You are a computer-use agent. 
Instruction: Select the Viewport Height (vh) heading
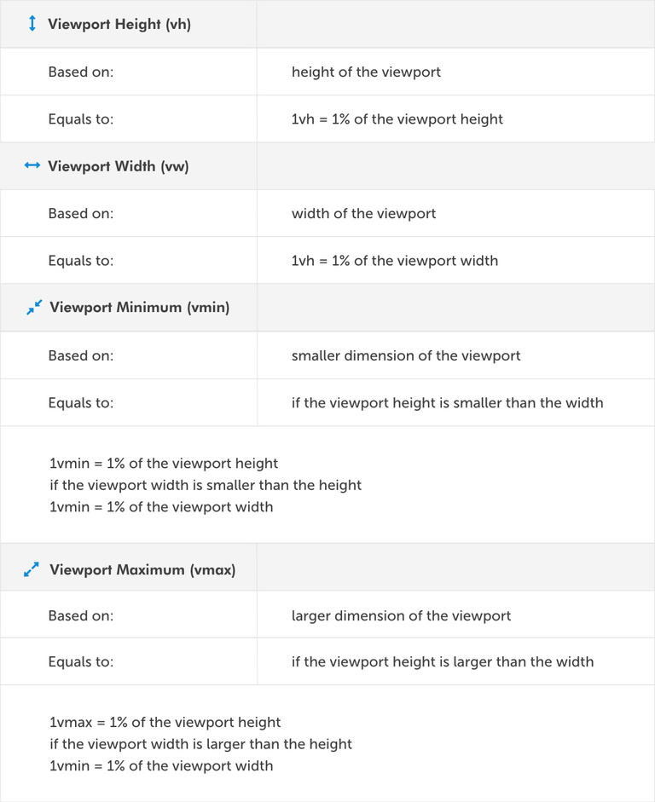(119, 24)
